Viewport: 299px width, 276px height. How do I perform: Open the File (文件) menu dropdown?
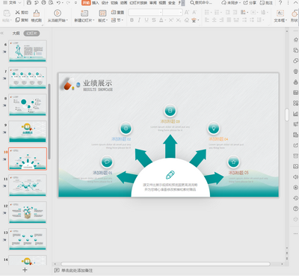tap(12, 3)
